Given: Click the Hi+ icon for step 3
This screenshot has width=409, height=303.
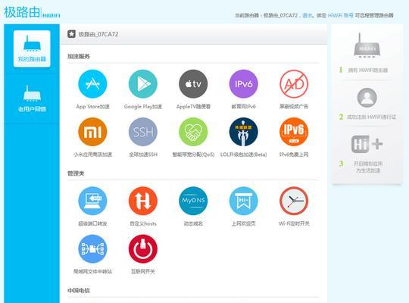Looking at the screenshot, I should click(367, 144).
